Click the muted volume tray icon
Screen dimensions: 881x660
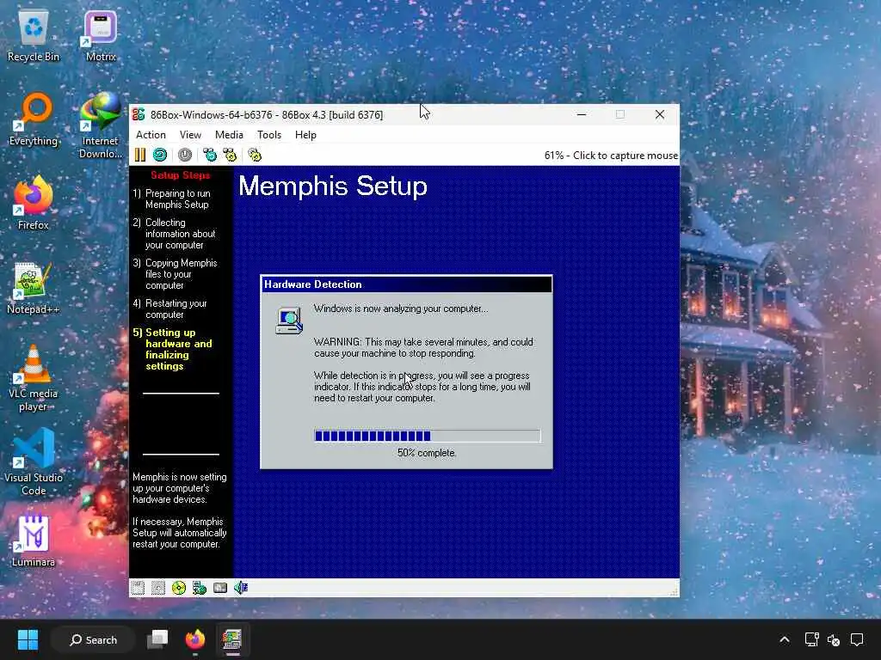[x=834, y=639]
